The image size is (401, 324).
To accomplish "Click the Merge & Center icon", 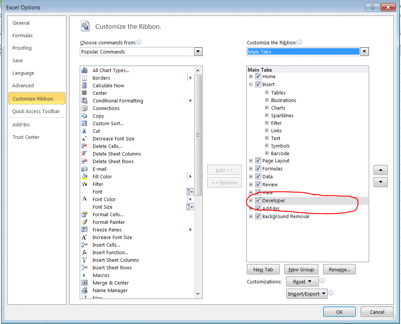I will coord(84,283).
